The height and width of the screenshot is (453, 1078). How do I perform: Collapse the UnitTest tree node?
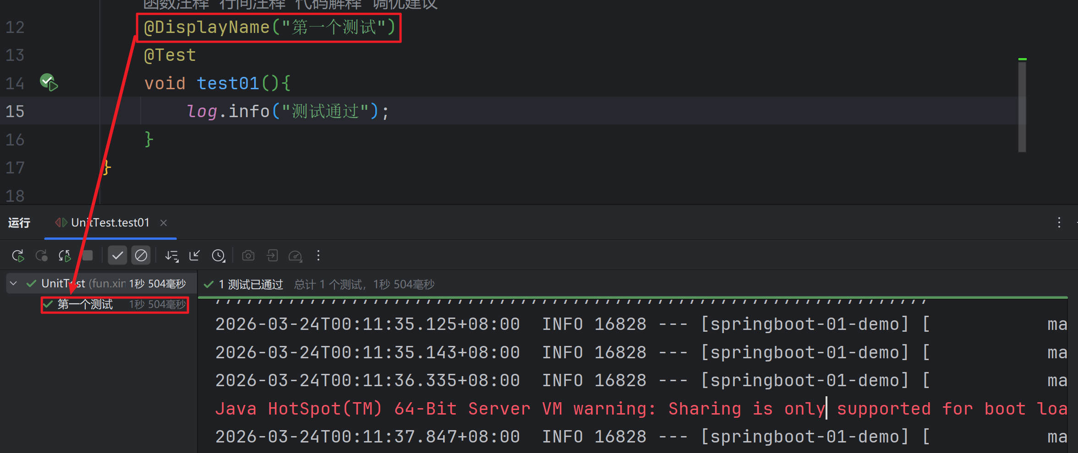(14, 284)
